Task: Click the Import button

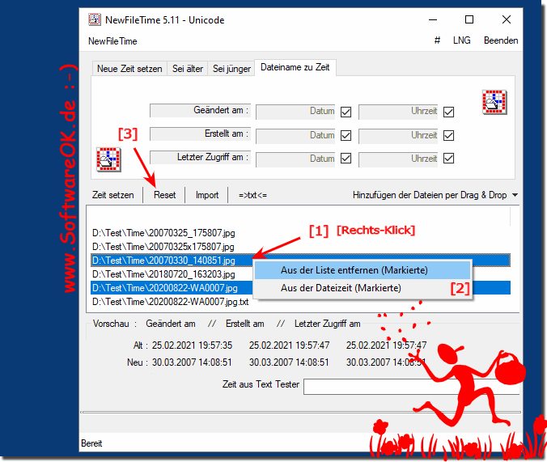Action: pyautogui.click(x=207, y=195)
